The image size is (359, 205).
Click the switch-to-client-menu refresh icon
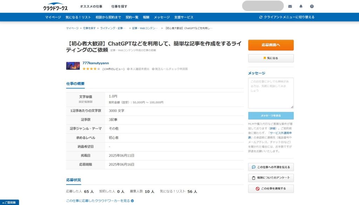(x=261, y=17)
